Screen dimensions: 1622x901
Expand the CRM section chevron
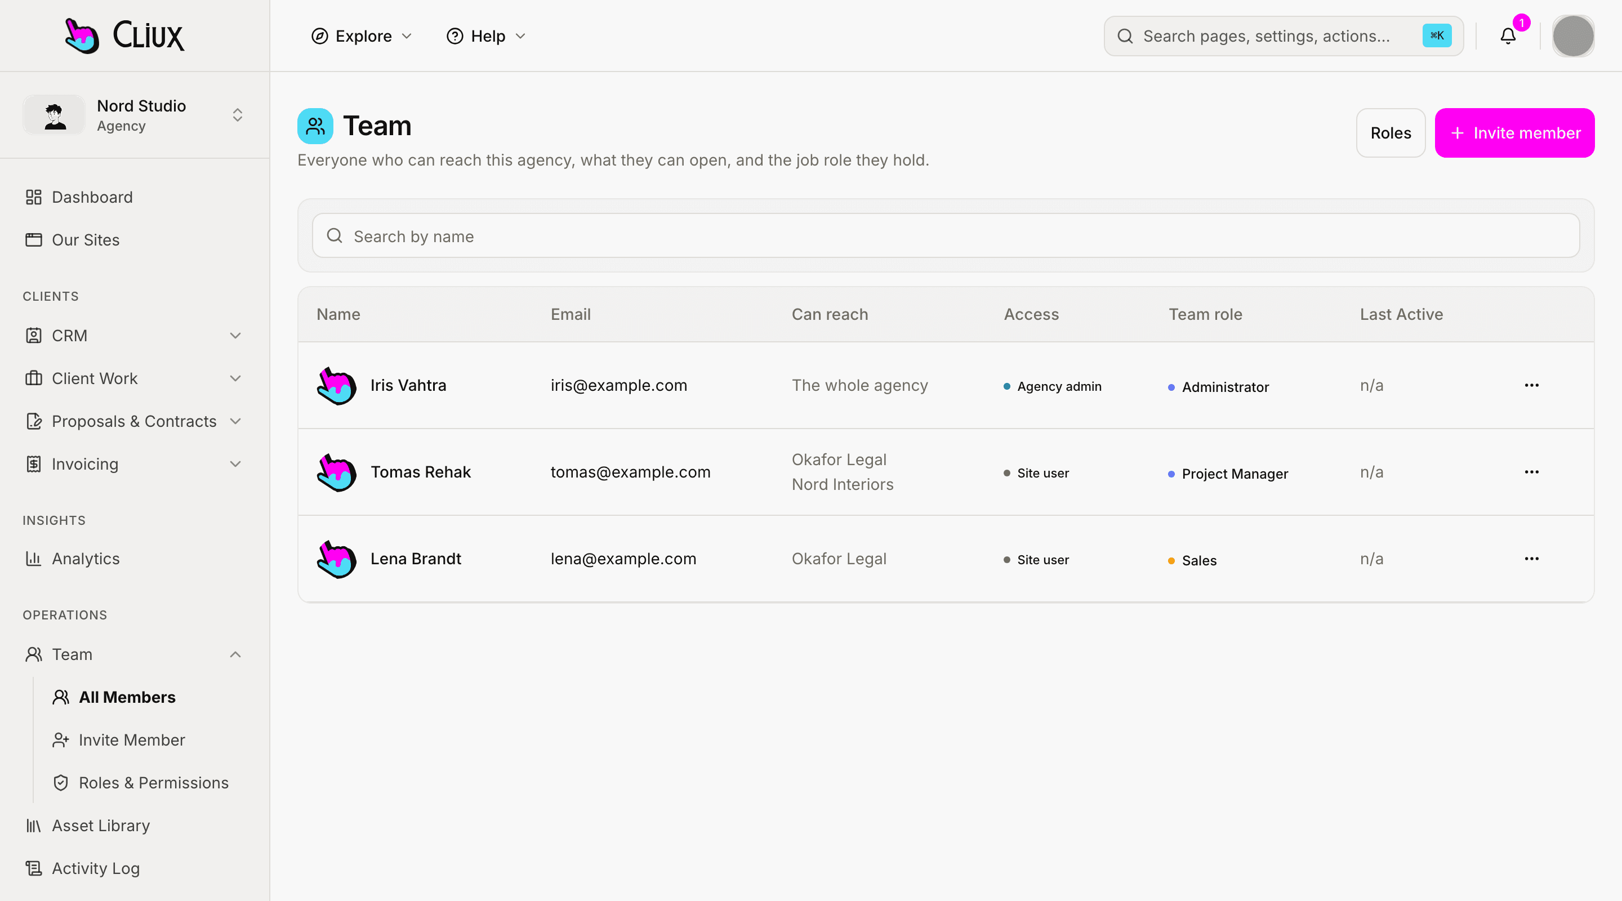pyautogui.click(x=235, y=336)
